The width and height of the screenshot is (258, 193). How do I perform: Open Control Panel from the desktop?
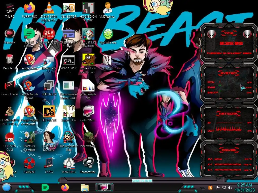(10, 86)
